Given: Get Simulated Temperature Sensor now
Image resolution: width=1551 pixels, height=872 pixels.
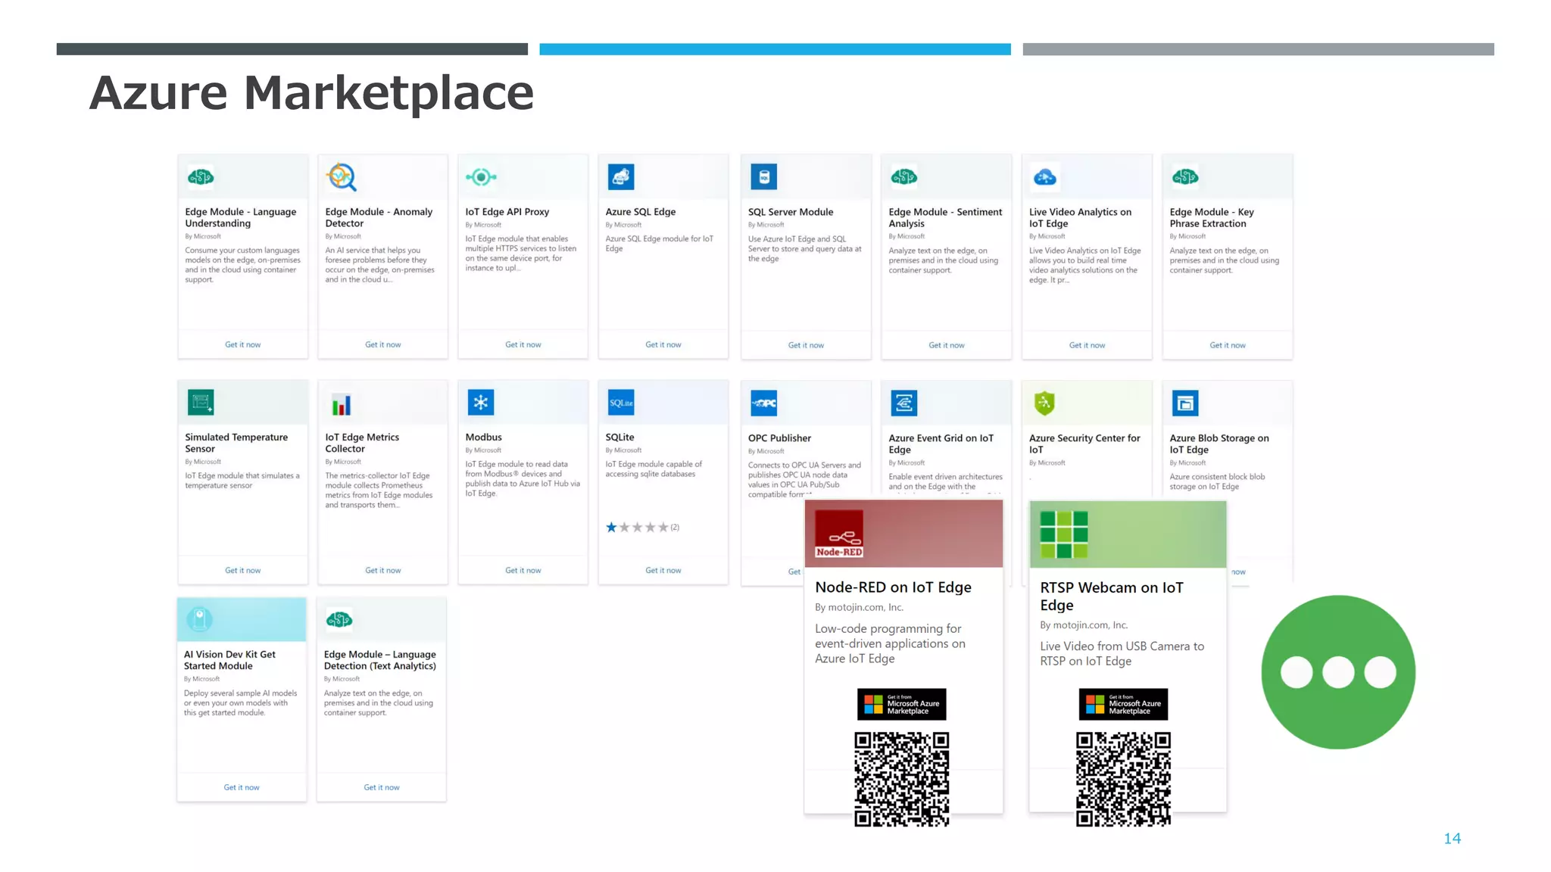Looking at the screenshot, I should coord(242,571).
